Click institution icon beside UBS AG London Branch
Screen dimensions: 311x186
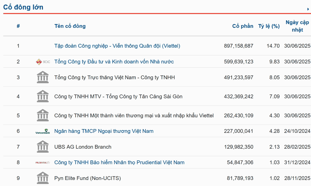43,147
